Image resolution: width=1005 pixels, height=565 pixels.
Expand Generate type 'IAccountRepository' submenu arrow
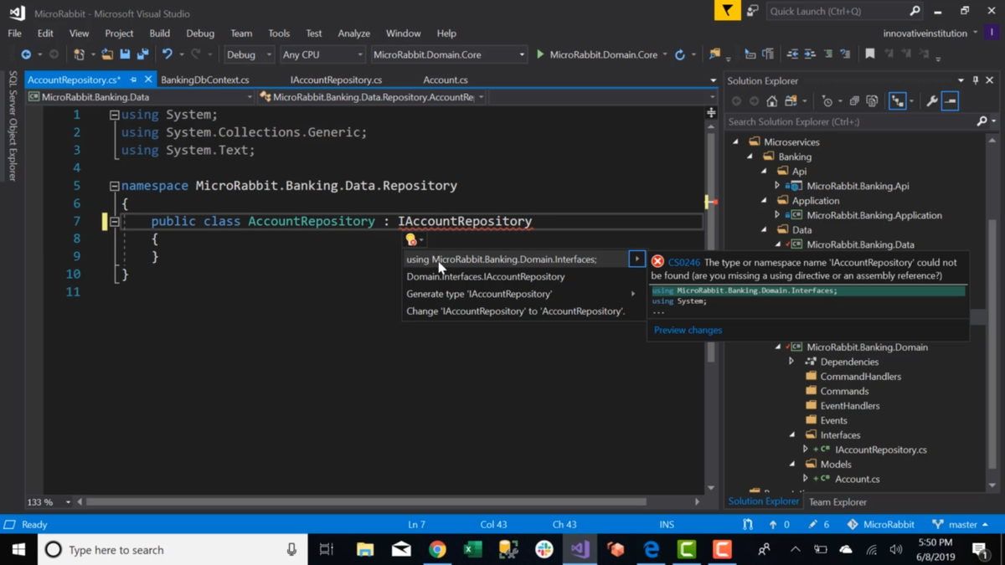tap(633, 294)
